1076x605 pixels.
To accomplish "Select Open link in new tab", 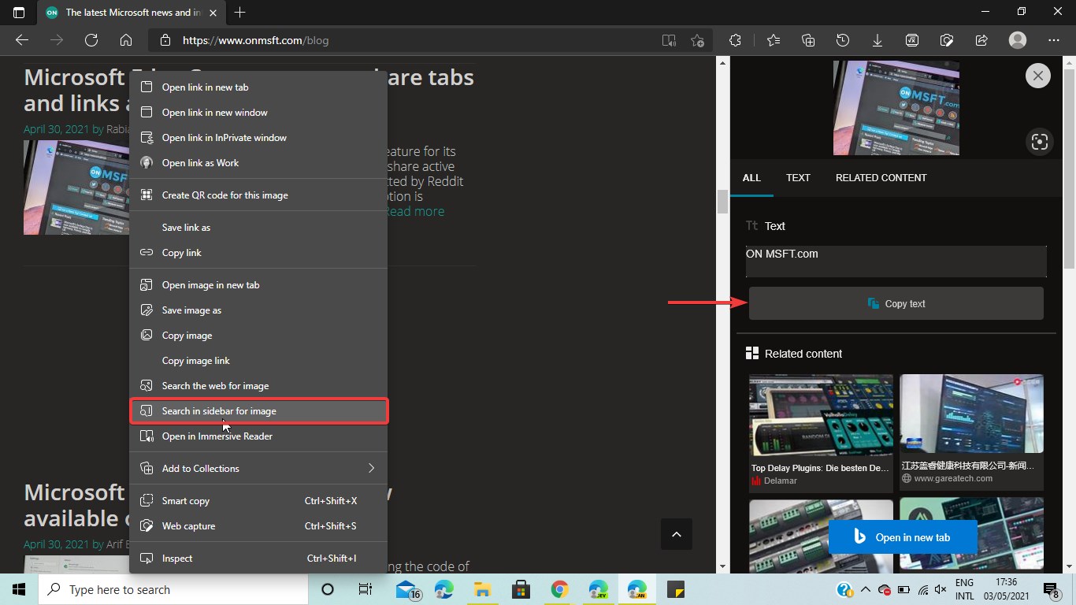I will point(258,87).
